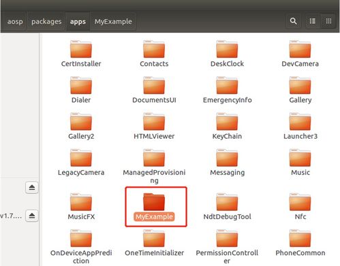The width and height of the screenshot is (340, 266).
Task: Select the MyExample folder
Action: click(154, 207)
